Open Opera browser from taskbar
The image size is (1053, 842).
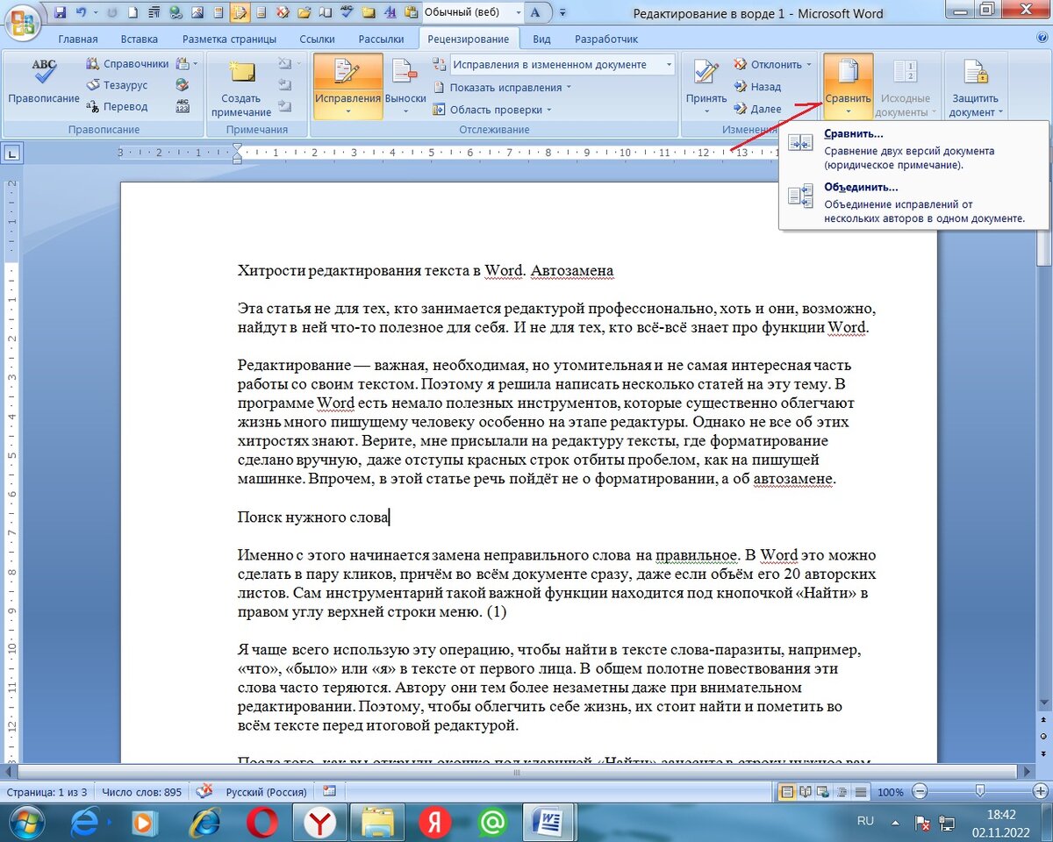261,823
